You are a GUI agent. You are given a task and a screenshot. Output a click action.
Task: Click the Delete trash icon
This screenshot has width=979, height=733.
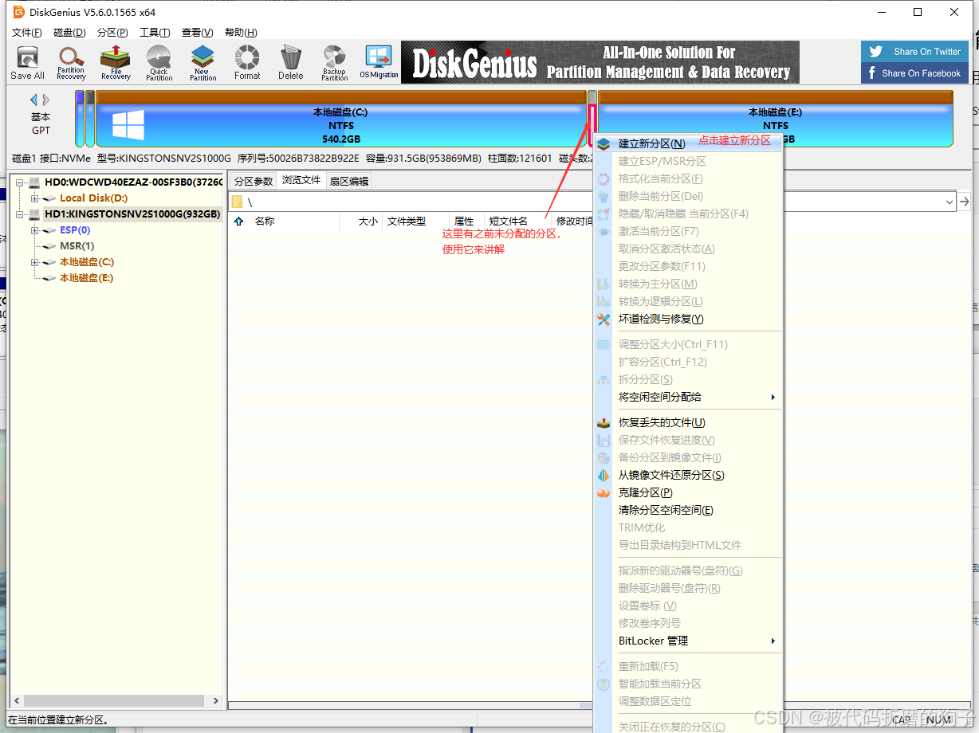tap(291, 63)
